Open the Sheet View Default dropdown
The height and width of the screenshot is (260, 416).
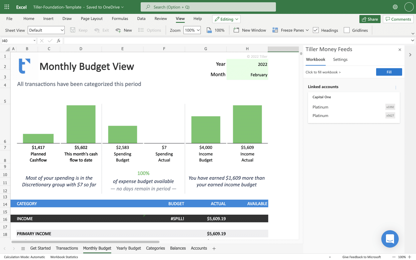point(46,30)
